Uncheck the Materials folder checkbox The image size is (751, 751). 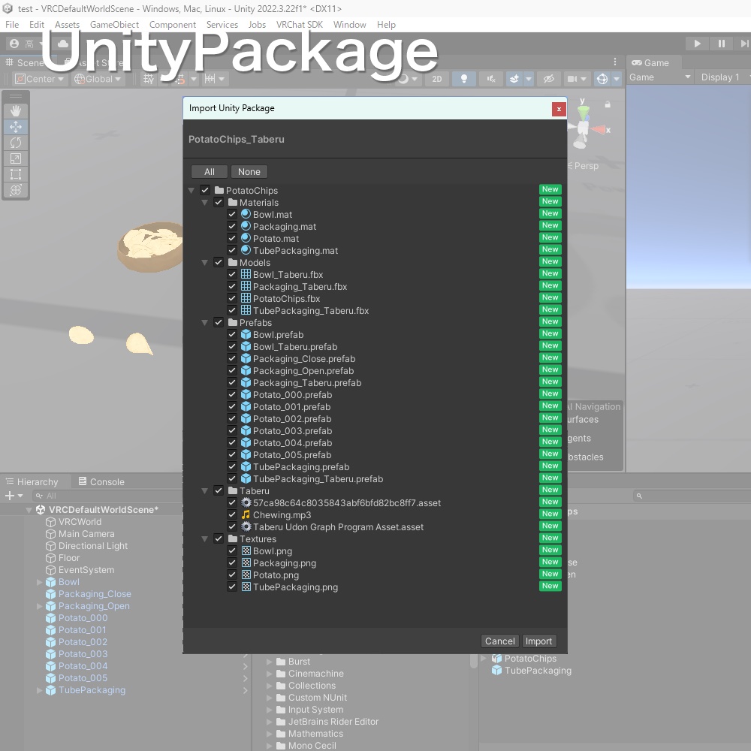pos(219,202)
